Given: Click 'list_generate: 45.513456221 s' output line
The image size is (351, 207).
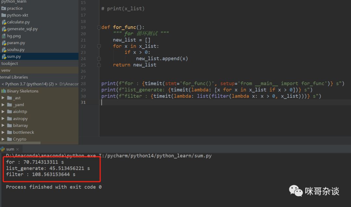Looking at the screenshot, I should (x=48, y=168).
